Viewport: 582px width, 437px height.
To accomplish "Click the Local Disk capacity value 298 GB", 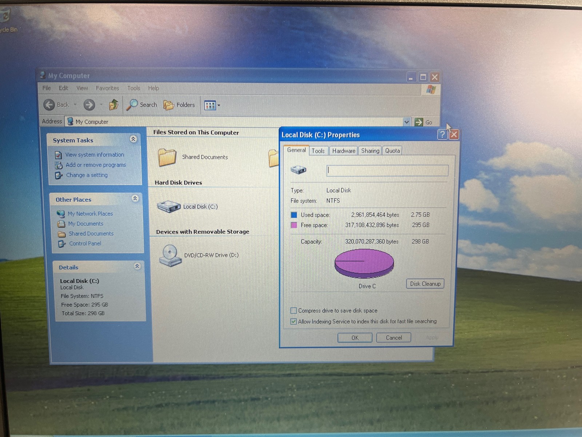I will point(420,241).
